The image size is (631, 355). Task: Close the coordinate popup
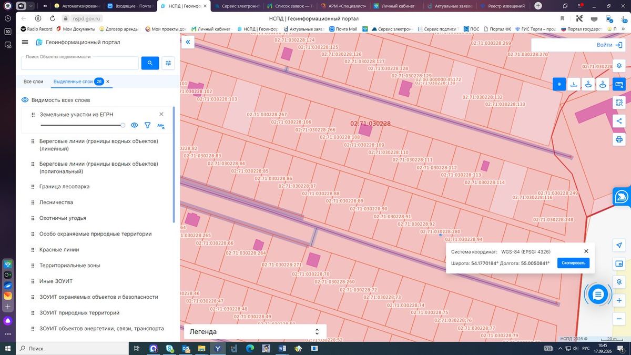click(x=586, y=251)
